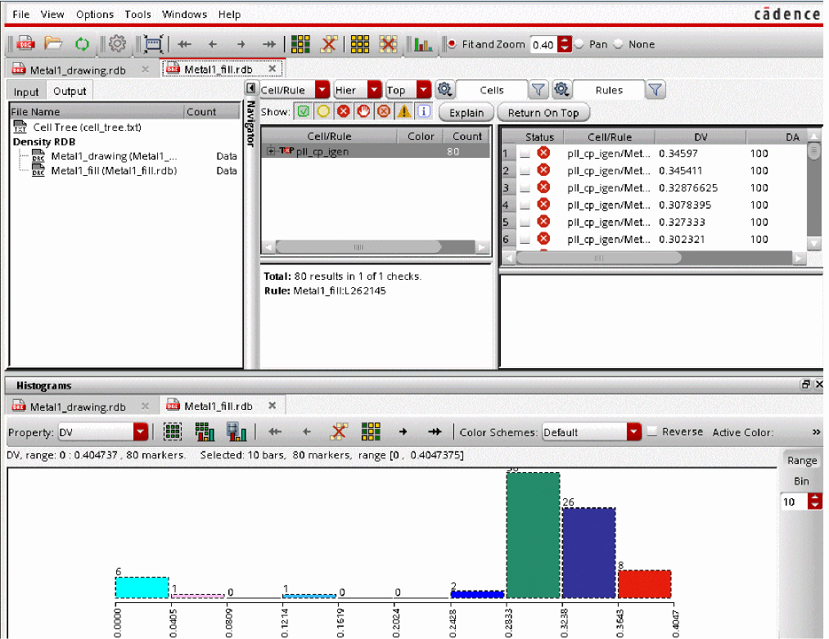Adjust the zoom factor 0.40 stepper
This screenshot has height=639, width=829.
565,44
